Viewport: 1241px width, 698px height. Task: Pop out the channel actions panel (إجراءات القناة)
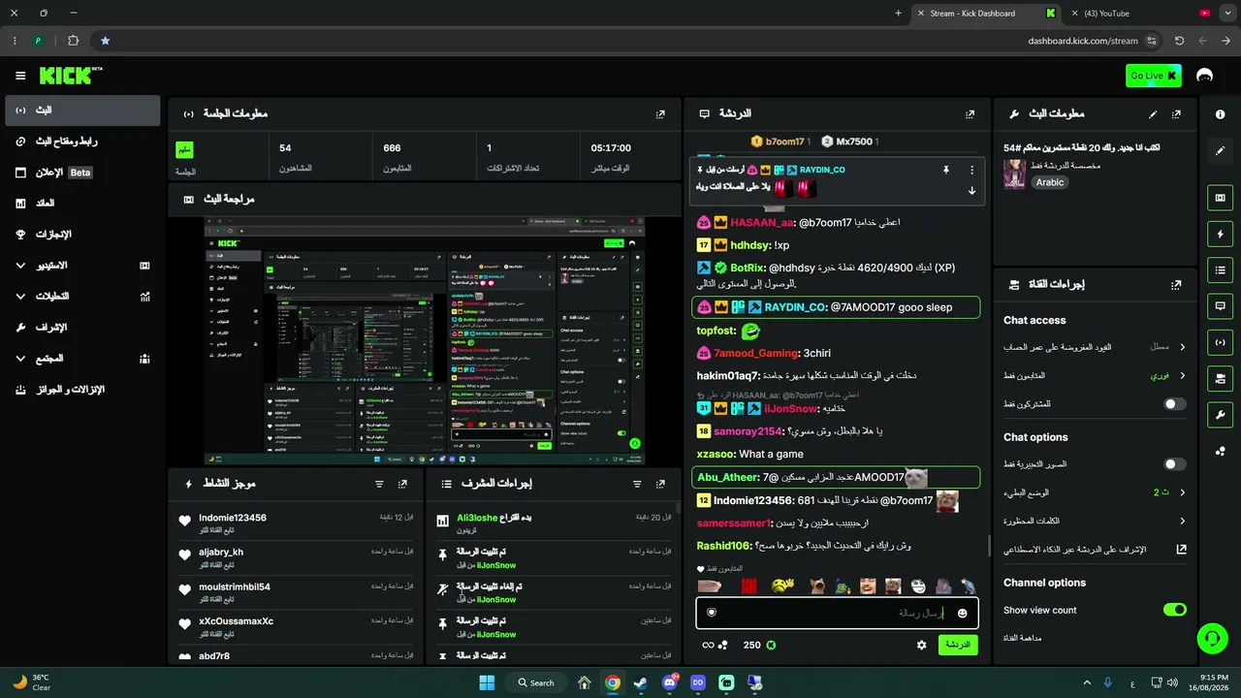pos(1176,285)
